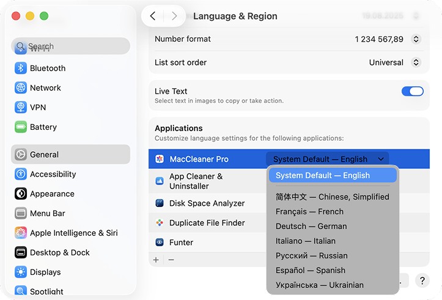Click the Accessibility icon
The width and height of the screenshot is (442, 300).
tap(21, 174)
